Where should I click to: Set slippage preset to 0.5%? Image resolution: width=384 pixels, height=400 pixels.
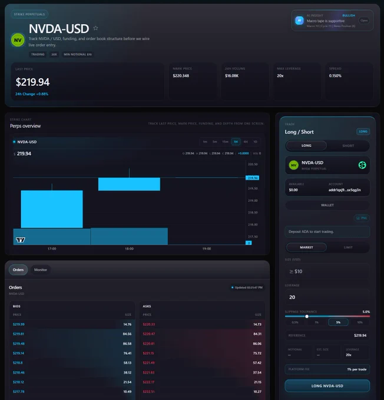295,322
